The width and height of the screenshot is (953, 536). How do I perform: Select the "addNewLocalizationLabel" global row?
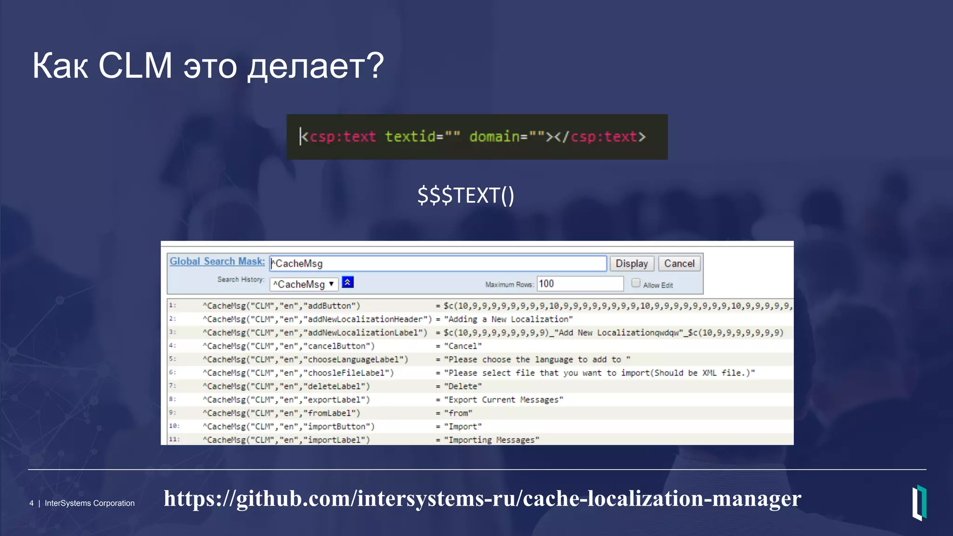click(480, 333)
